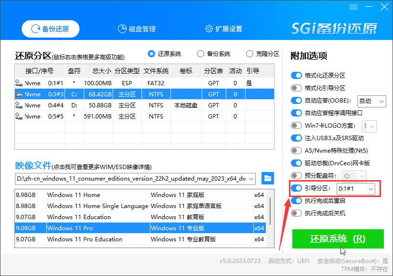Sort by 接口/序号 column header
Image resolution: width=393 pixels, height=276 pixels.
pos(39,71)
